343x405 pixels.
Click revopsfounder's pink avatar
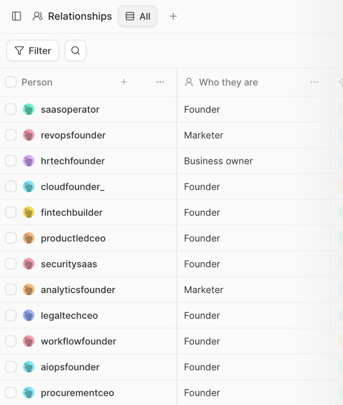pyautogui.click(x=28, y=135)
